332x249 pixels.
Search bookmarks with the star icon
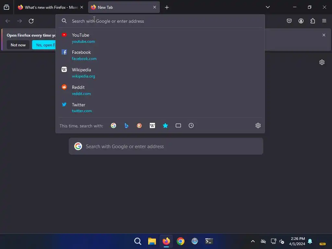[x=165, y=125]
